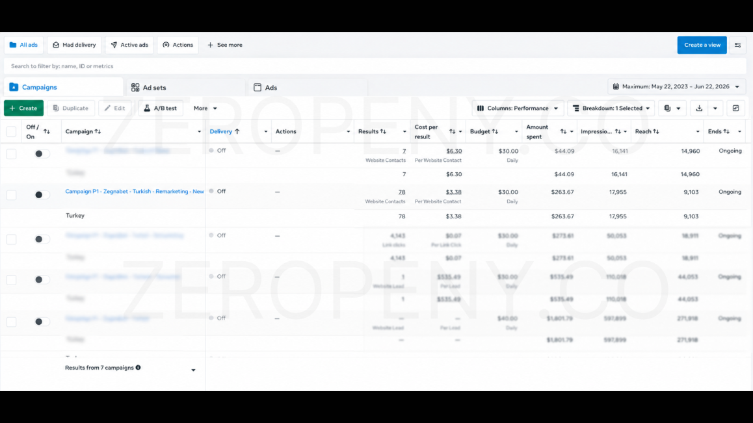Image resolution: width=753 pixels, height=423 pixels.
Task: Open the Columns: Performance dropdown
Action: click(518, 109)
